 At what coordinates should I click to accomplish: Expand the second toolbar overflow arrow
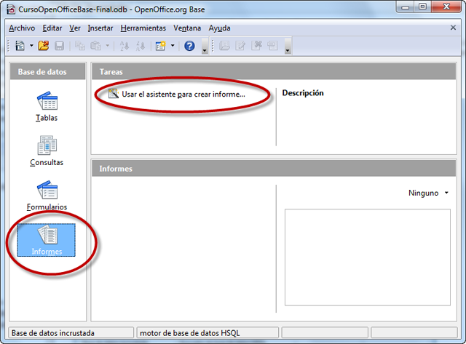[x=288, y=47]
